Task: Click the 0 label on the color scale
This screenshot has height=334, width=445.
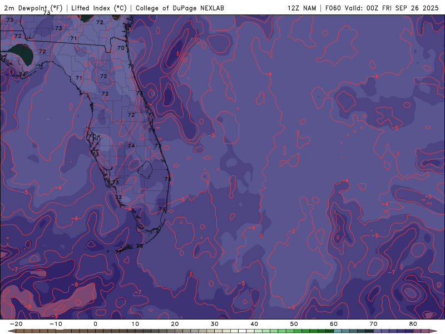Action: (95, 324)
